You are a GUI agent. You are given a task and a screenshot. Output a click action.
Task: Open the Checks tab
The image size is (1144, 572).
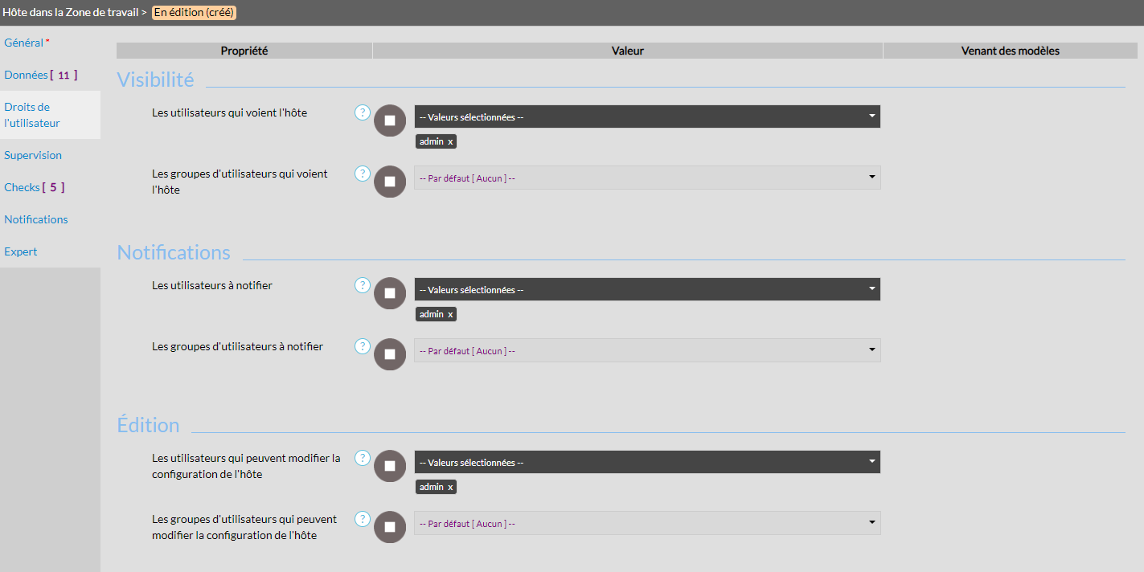[x=23, y=187]
